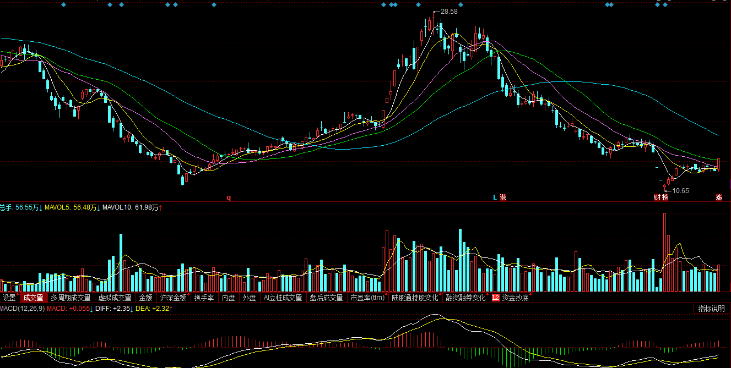Click the '涨' marker at chart right
The height and width of the screenshot is (368, 731).
tap(719, 197)
